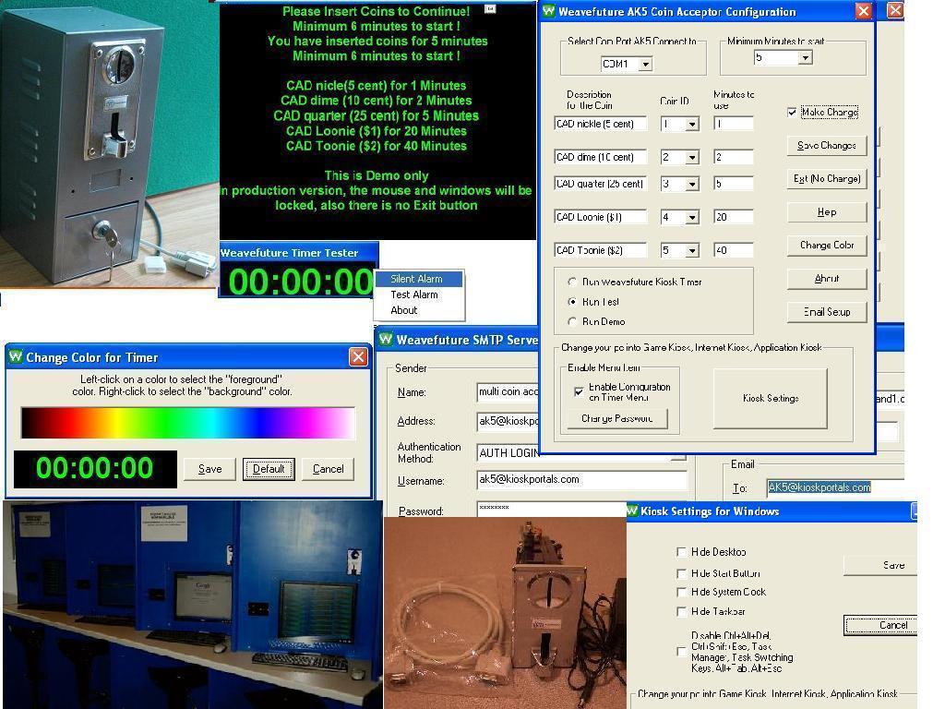
Task: Click the Kiosk Settings button
Action: [771, 398]
